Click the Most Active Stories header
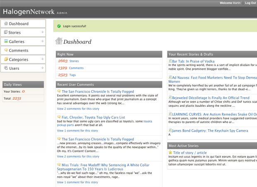This screenshot has width=257, height=187. 212,145
